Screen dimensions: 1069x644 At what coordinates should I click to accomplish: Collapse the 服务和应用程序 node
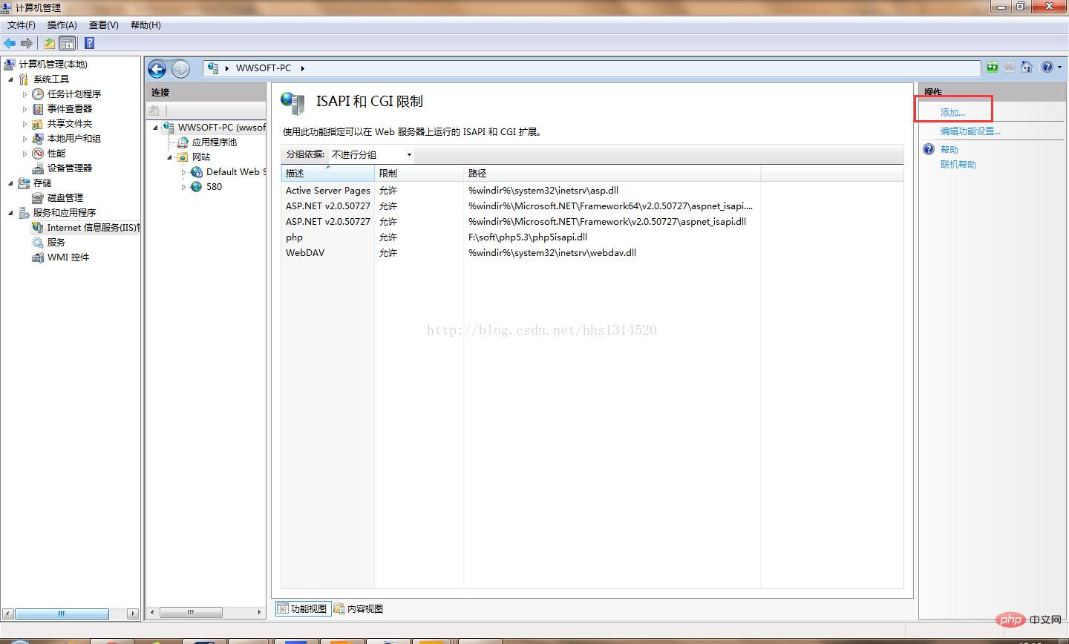click(x=10, y=213)
